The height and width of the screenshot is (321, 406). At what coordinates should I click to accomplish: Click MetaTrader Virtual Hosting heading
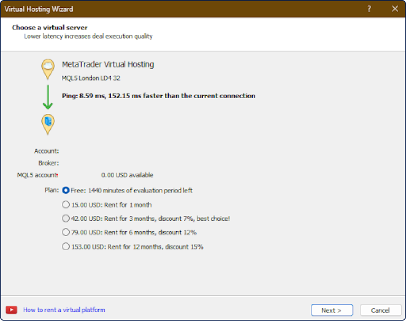point(108,64)
